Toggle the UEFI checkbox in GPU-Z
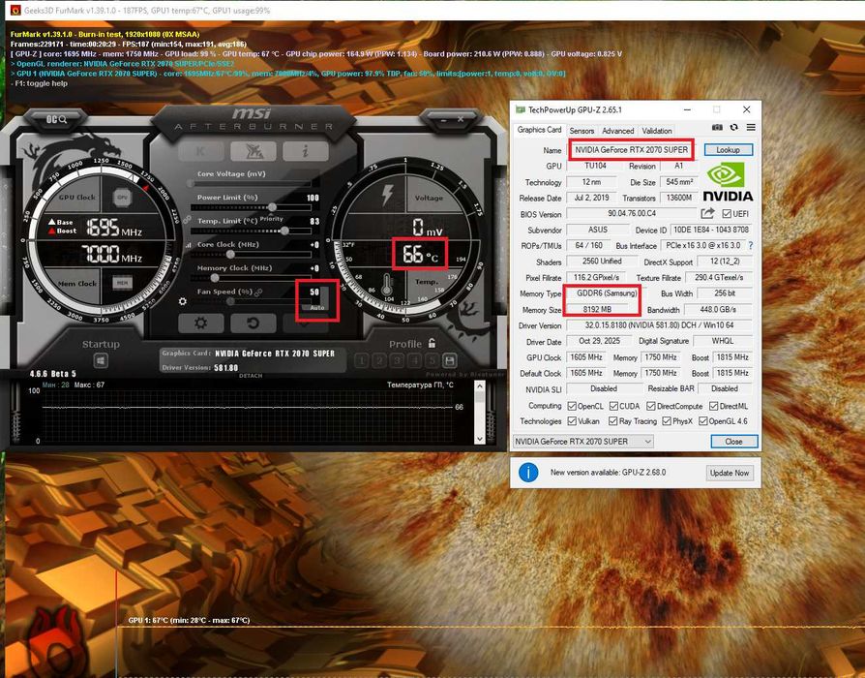The height and width of the screenshot is (678, 865). point(727,214)
